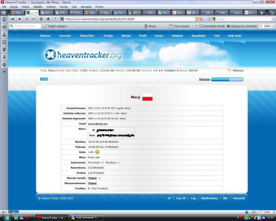This screenshot has width=276, height=221.
Task: Open the Zakładki menu
Action: click(x=38, y=7)
